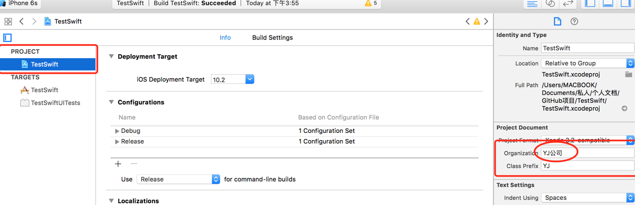This screenshot has height=205, width=635.
Task: Click the Organization text field
Action: [587, 153]
